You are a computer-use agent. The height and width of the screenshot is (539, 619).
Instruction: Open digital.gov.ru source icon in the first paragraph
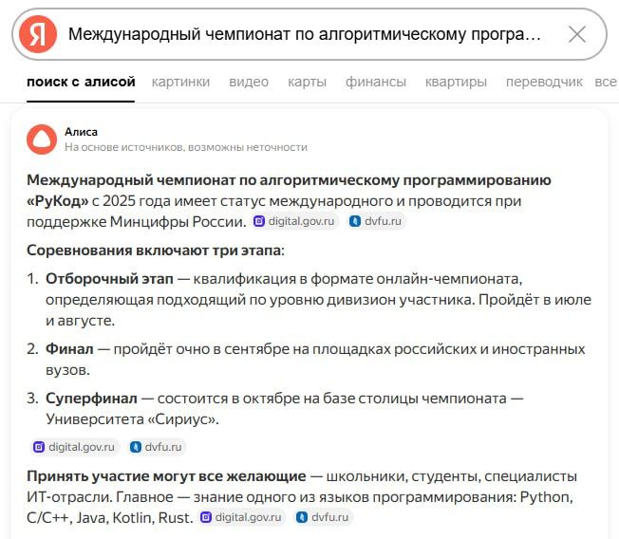click(258, 221)
